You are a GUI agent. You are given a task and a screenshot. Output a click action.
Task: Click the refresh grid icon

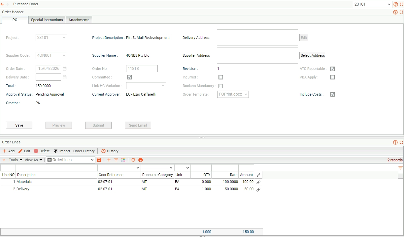(133, 160)
